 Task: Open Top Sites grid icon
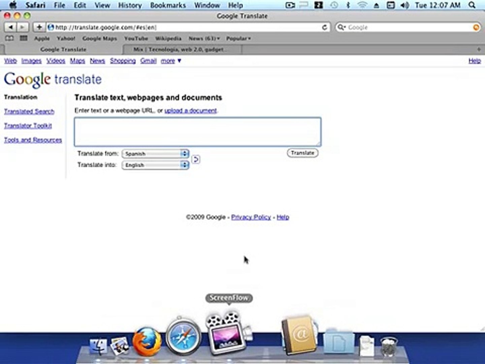pyautogui.click(x=24, y=38)
